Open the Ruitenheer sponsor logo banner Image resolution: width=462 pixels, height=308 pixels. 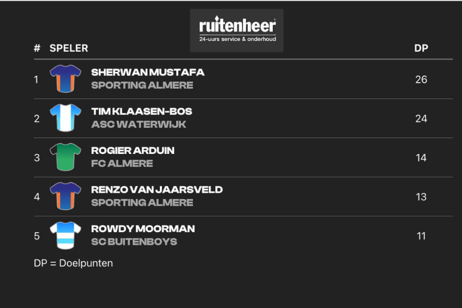coord(237,31)
